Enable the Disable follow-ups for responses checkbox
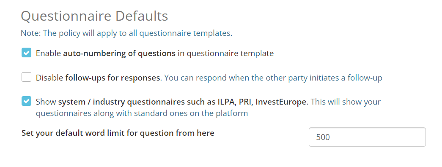The width and height of the screenshot is (442, 167). click(26, 77)
